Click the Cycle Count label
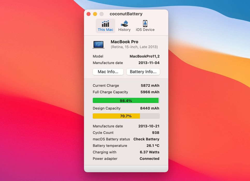Screen dimensions: 250x181 (x=103, y=133)
